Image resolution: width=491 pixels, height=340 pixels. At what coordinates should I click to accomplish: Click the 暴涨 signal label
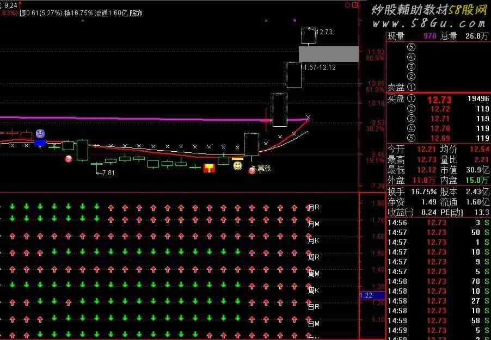(x=263, y=168)
